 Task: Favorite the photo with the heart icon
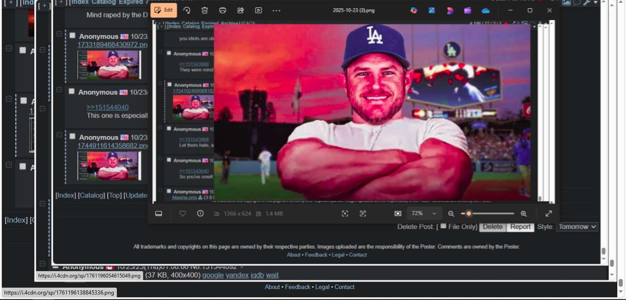pyautogui.click(x=182, y=213)
